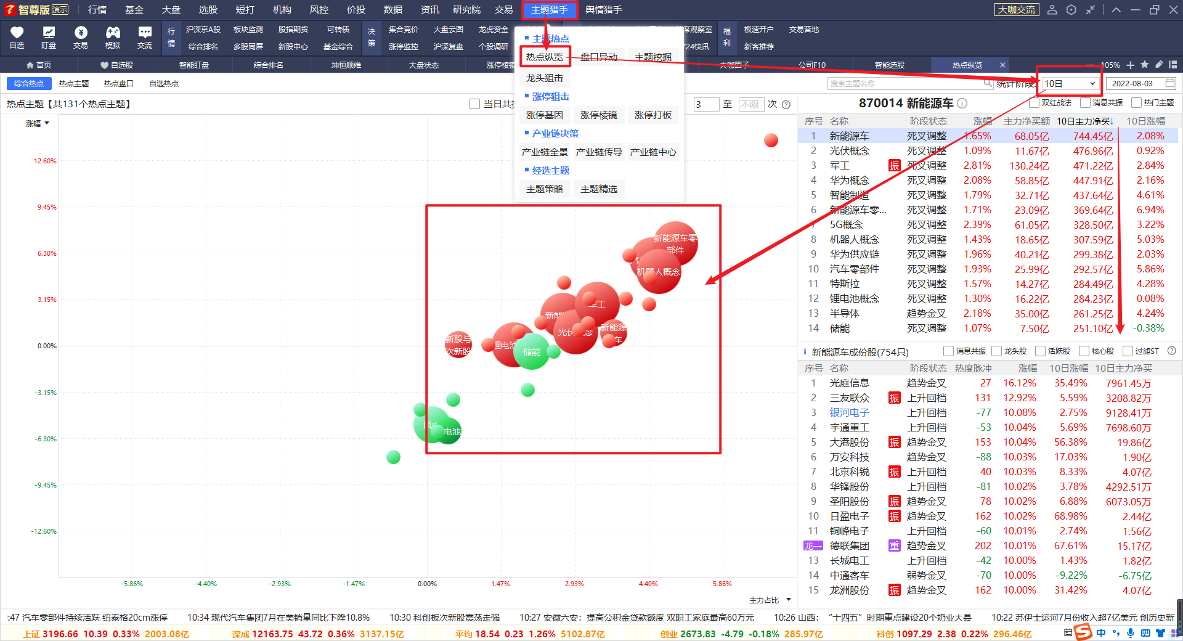
Task: Open 主题精选 in the dropdown menu
Action: [x=599, y=189]
